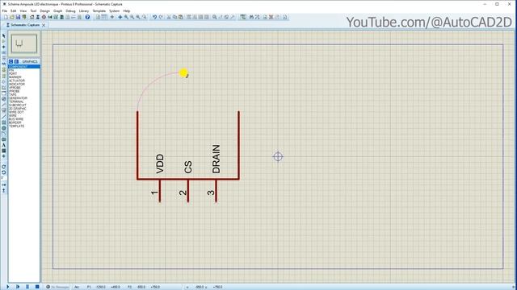
Task: Click the Copy to clipboard icon
Action: [174, 17]
